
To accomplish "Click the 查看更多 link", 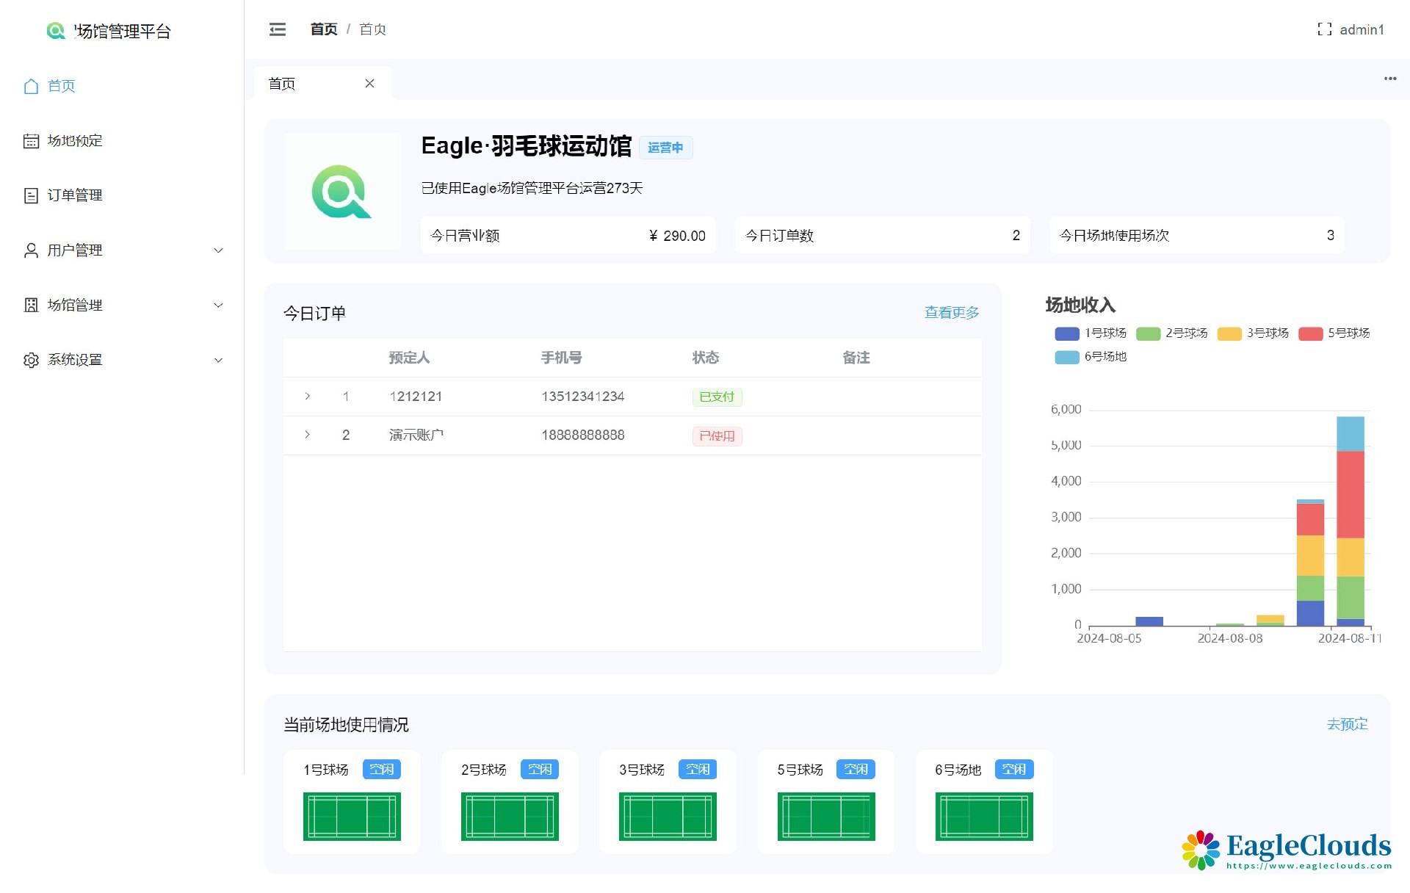I will pyautogui.click(x=951, y=313).
